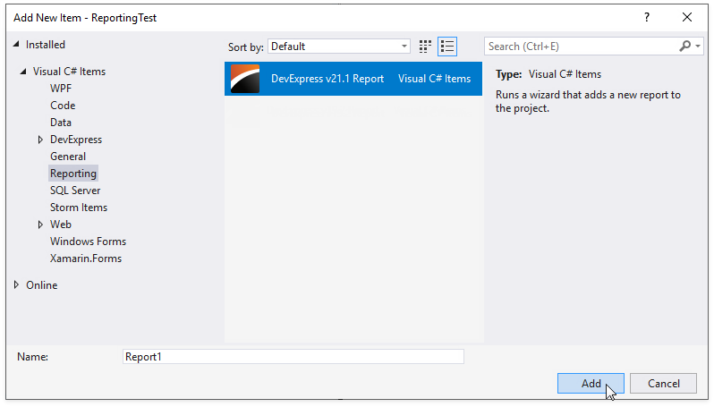The width and height of the screenshot is (714, 407).
Task: Select the Visual C# Items label
Action: [69, 72]
